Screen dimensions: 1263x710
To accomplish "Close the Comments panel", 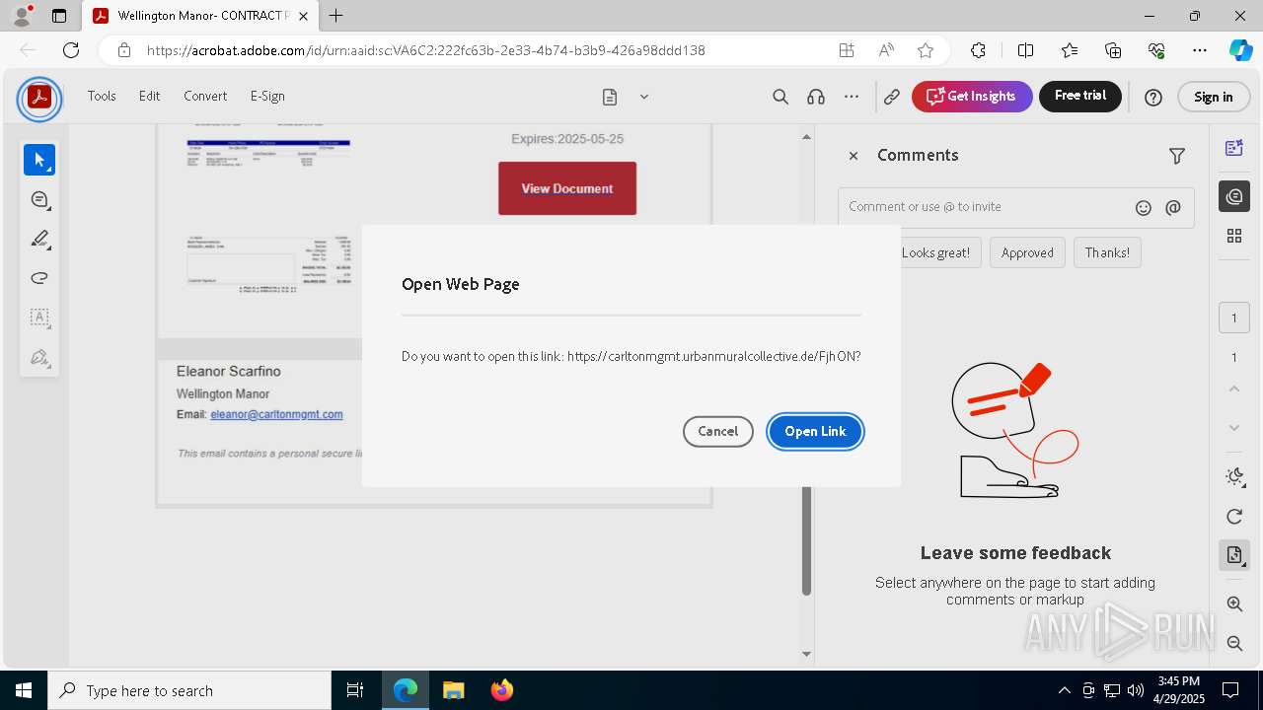I will tap(854, 156).
